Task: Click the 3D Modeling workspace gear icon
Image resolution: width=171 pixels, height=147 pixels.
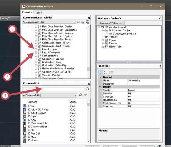Action: (103, 27)
